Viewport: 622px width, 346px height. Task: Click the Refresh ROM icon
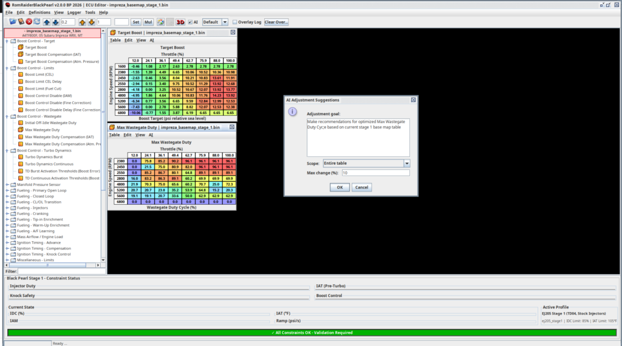click(37, 22)
